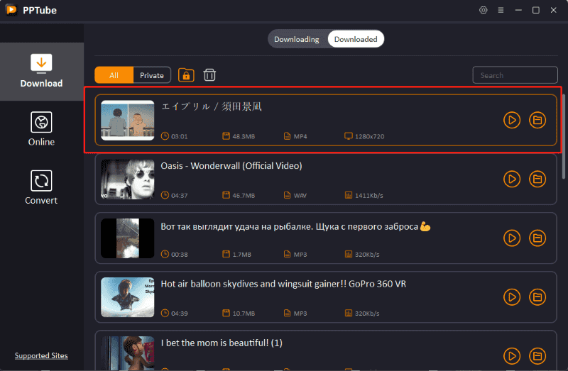Open the Convert section
This screenshot has width=568, height=371.
point(41,187)
